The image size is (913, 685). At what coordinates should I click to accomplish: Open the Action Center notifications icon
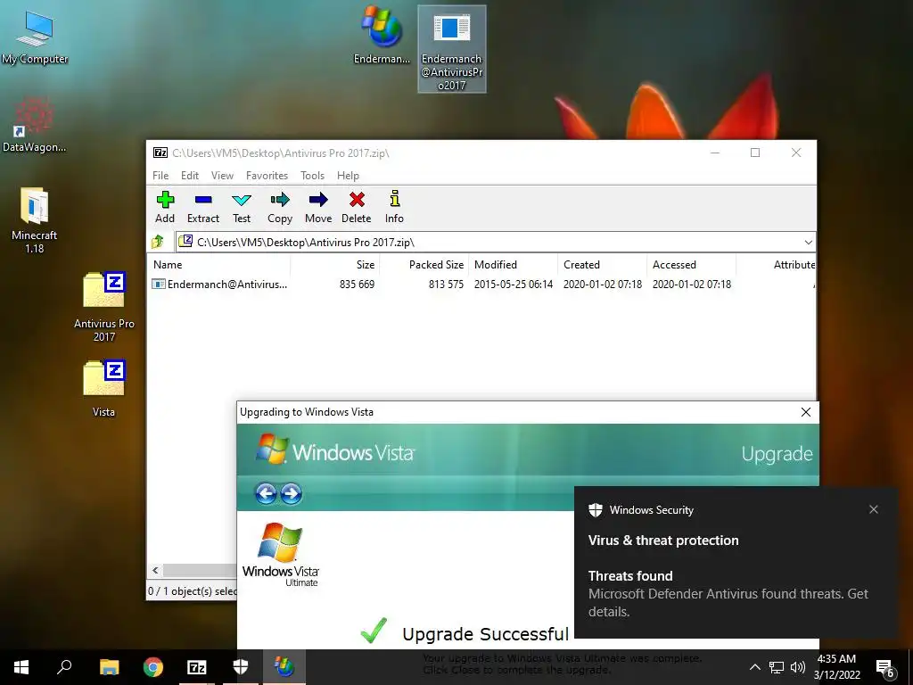(885, 669)
